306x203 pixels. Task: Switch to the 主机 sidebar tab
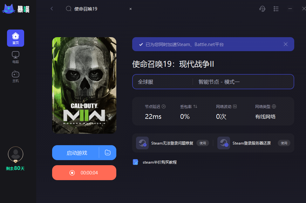tap(16, 76)
